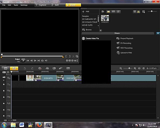160x128 pixels.
Task: Adjust the library thumbnail size slider
Action: [151, 11]
